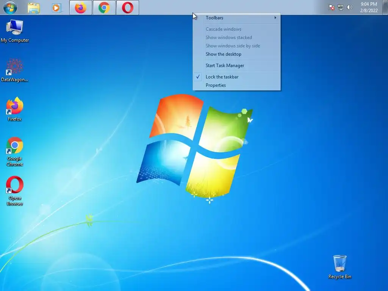Select the Recycle Bin icon
388x291 pixels.
340,267
